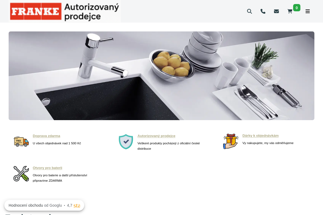Open the Google store rating widget
The height and width of the screenshot is (215, 323).
click(x=44, y=205)
